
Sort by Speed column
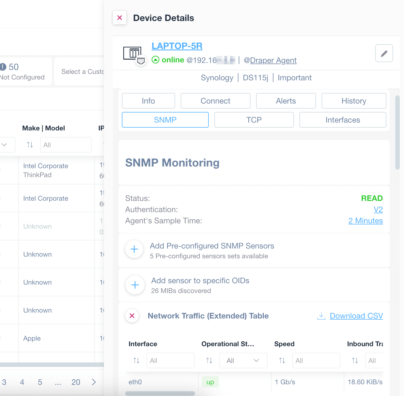(x=282, y=360)
